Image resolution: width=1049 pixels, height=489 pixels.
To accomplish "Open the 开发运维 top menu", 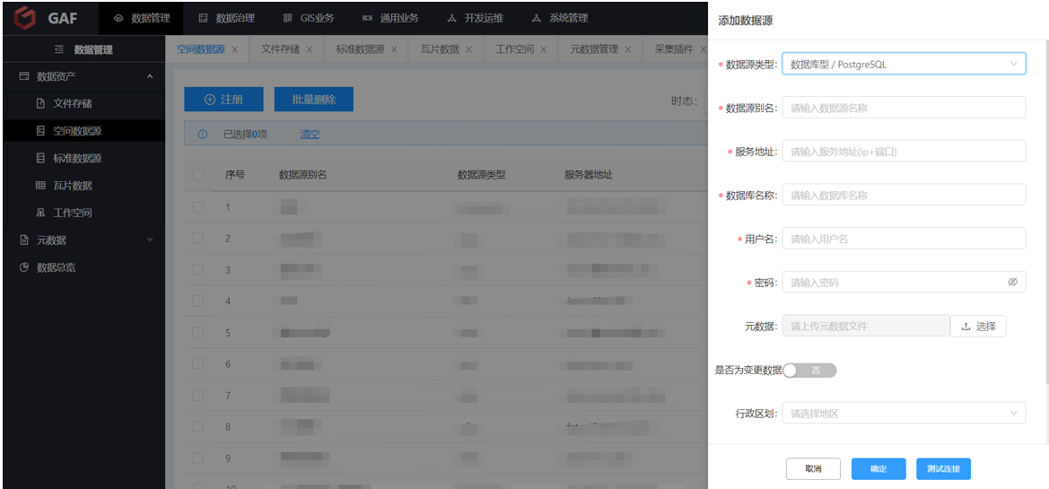I will [x=475, y=18].
